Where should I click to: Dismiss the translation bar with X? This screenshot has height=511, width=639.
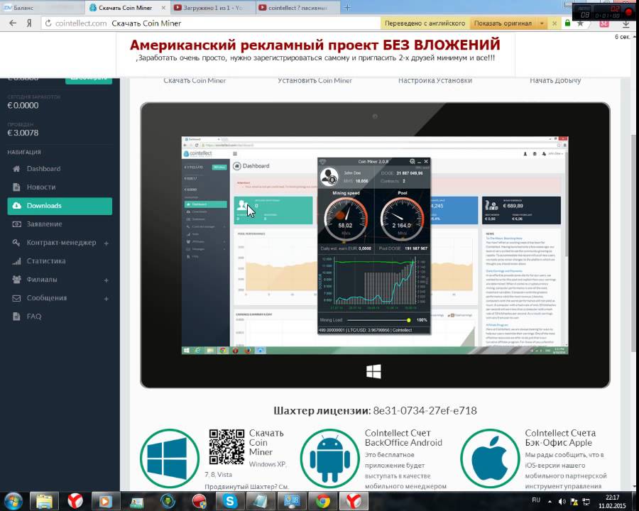[555, 23]
